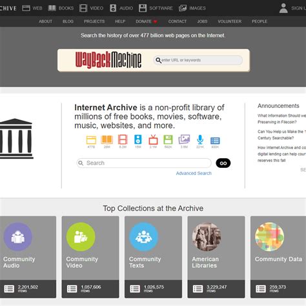The width and height of the screenshot is (306, 306).
Task: Click the red TV icon
Action: (x=153, y=139)
